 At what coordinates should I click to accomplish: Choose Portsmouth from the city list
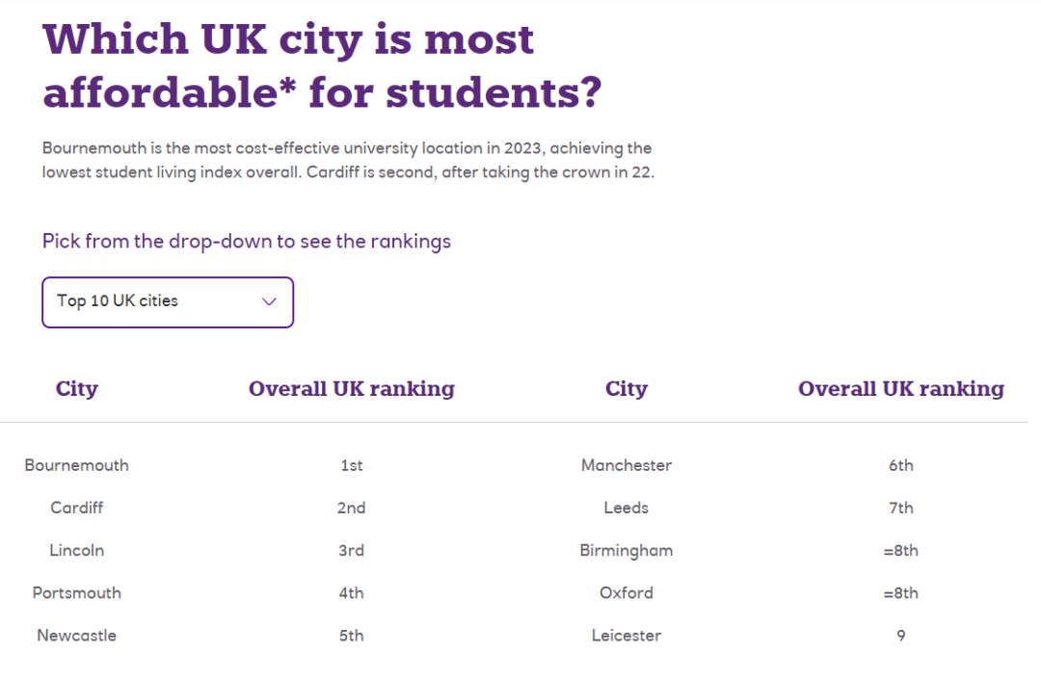pyautogui.click(x=77, y=593)
